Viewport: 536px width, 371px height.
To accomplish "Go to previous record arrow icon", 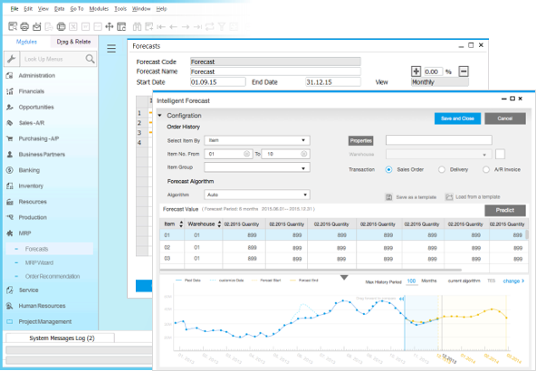I will (173, 26).
